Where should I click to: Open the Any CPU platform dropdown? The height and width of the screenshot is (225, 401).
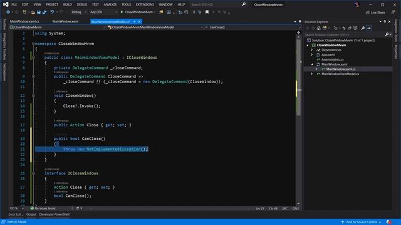[x=103, y=12]
